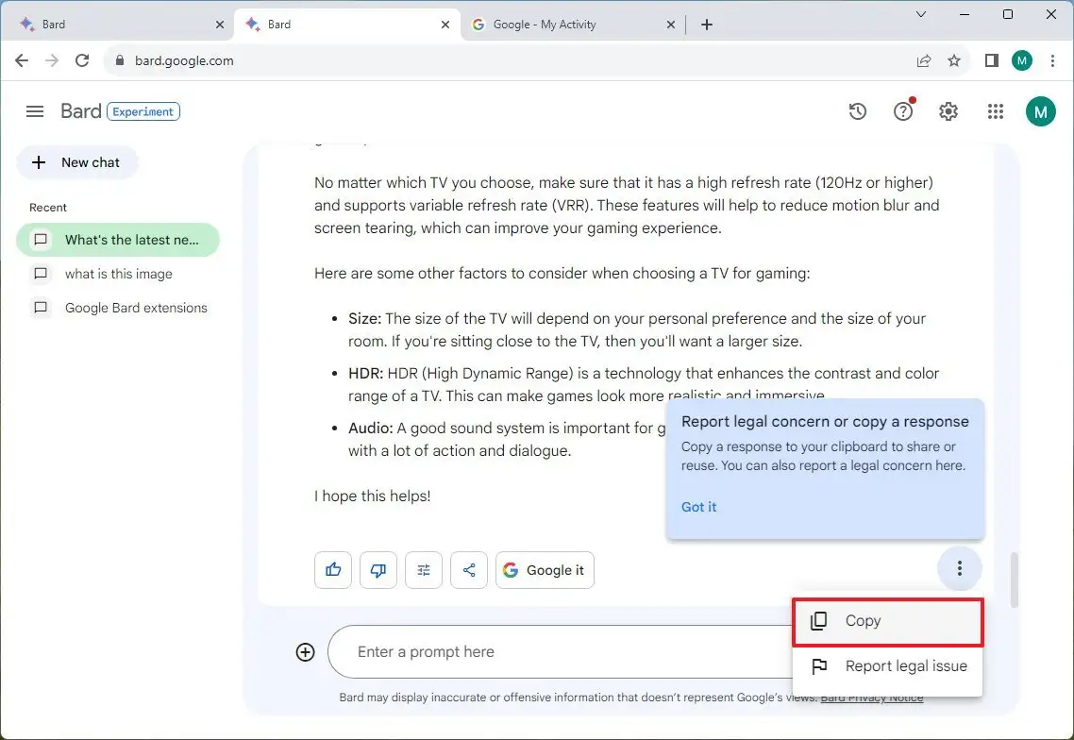This screenshot has height=740, width=1074.
Task: Click the thumbs up icon on Bard's response
Action: coord(332,569)
